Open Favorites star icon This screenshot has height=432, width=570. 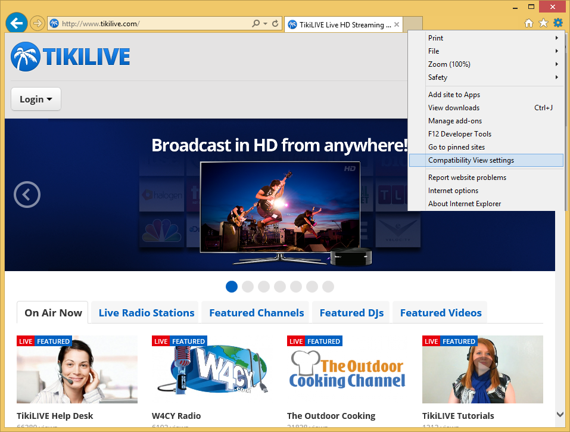tap(543, 23)
